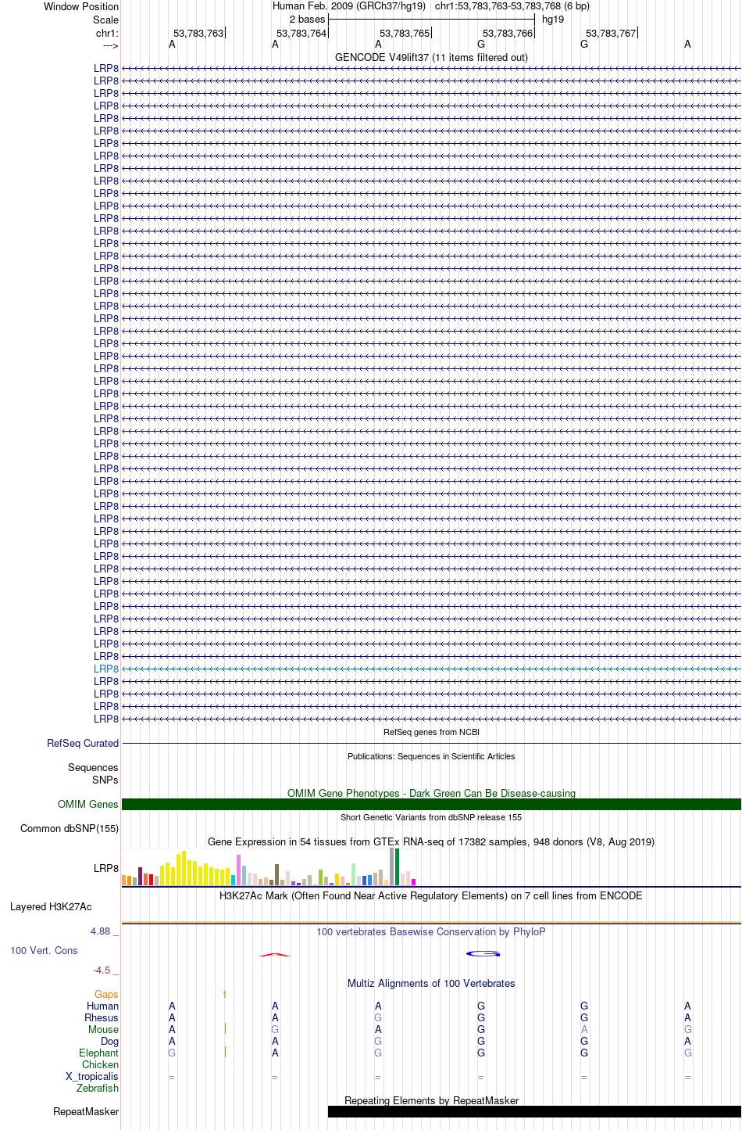Click the Human Feb. 2009 (GRCh37/hg19) title

pyautogui.click(x=349, y=6)
